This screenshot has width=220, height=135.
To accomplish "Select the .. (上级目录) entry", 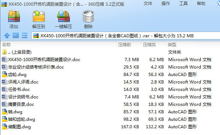I will [x=20, y=52].
